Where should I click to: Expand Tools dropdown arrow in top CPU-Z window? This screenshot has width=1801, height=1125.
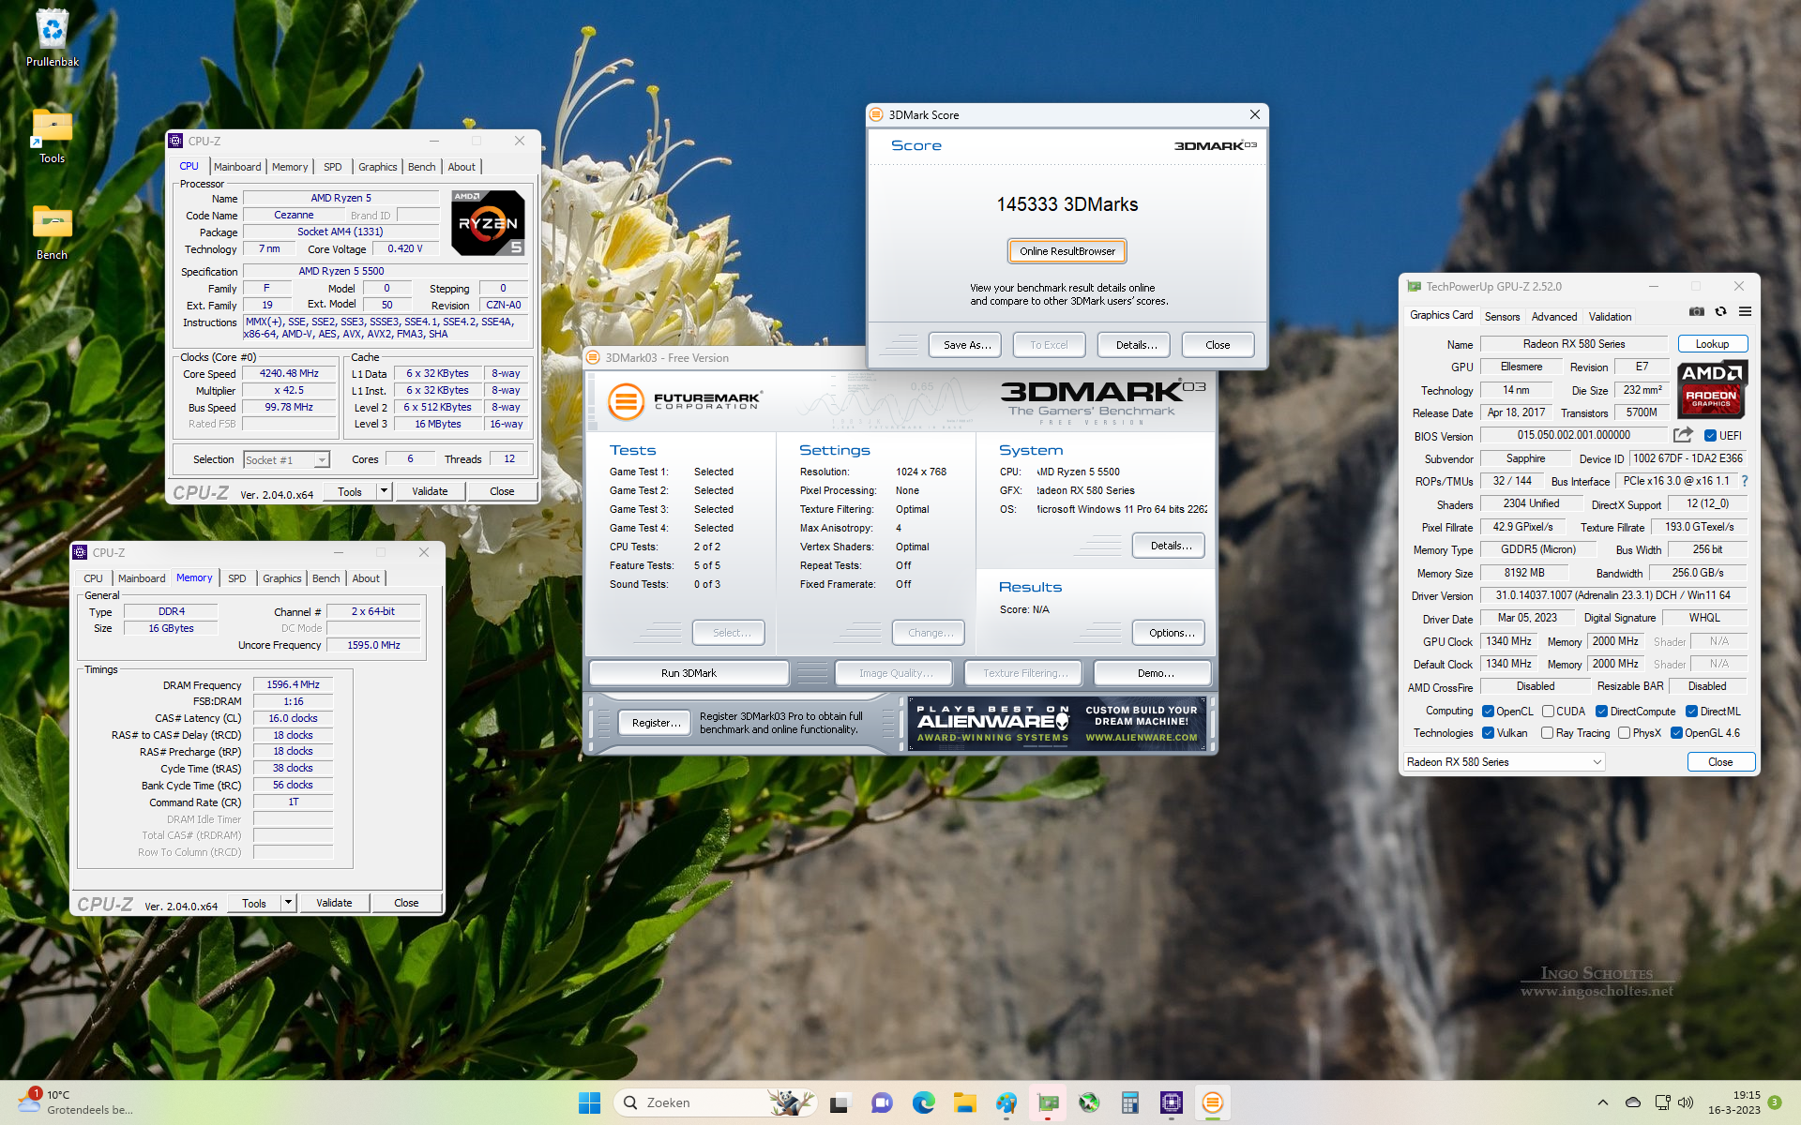(384, 491)
